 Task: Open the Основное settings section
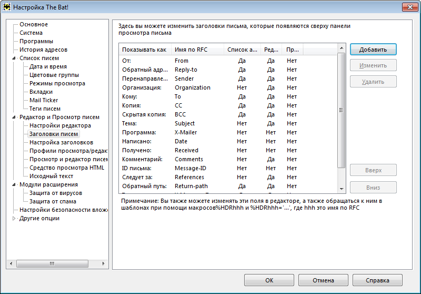34,24
